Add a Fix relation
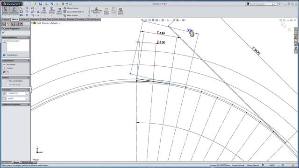Image resolution: width=299 pixels, height=168 pixels. tap(6, 72)
